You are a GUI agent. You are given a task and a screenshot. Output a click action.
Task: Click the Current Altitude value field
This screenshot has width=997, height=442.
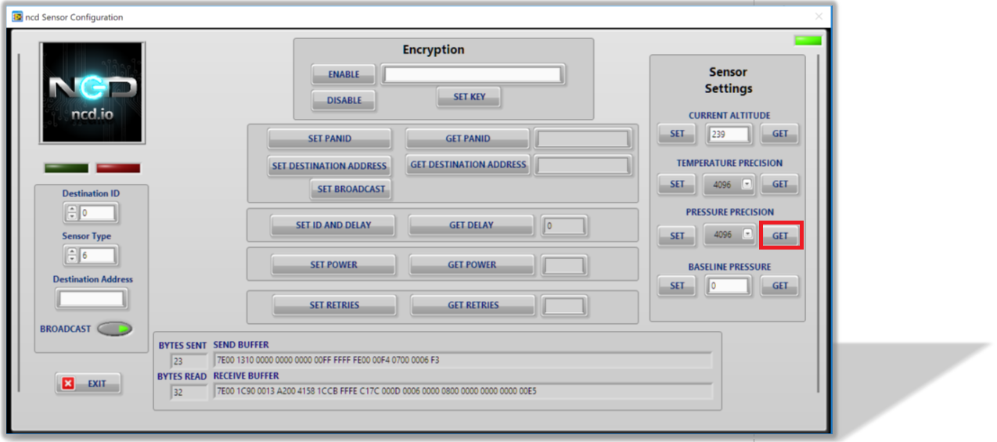tap(729, 135)
